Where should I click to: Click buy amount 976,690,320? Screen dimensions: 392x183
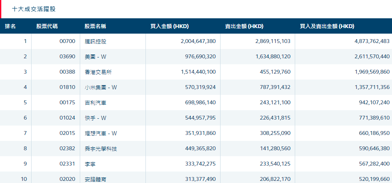click(200, 57)
